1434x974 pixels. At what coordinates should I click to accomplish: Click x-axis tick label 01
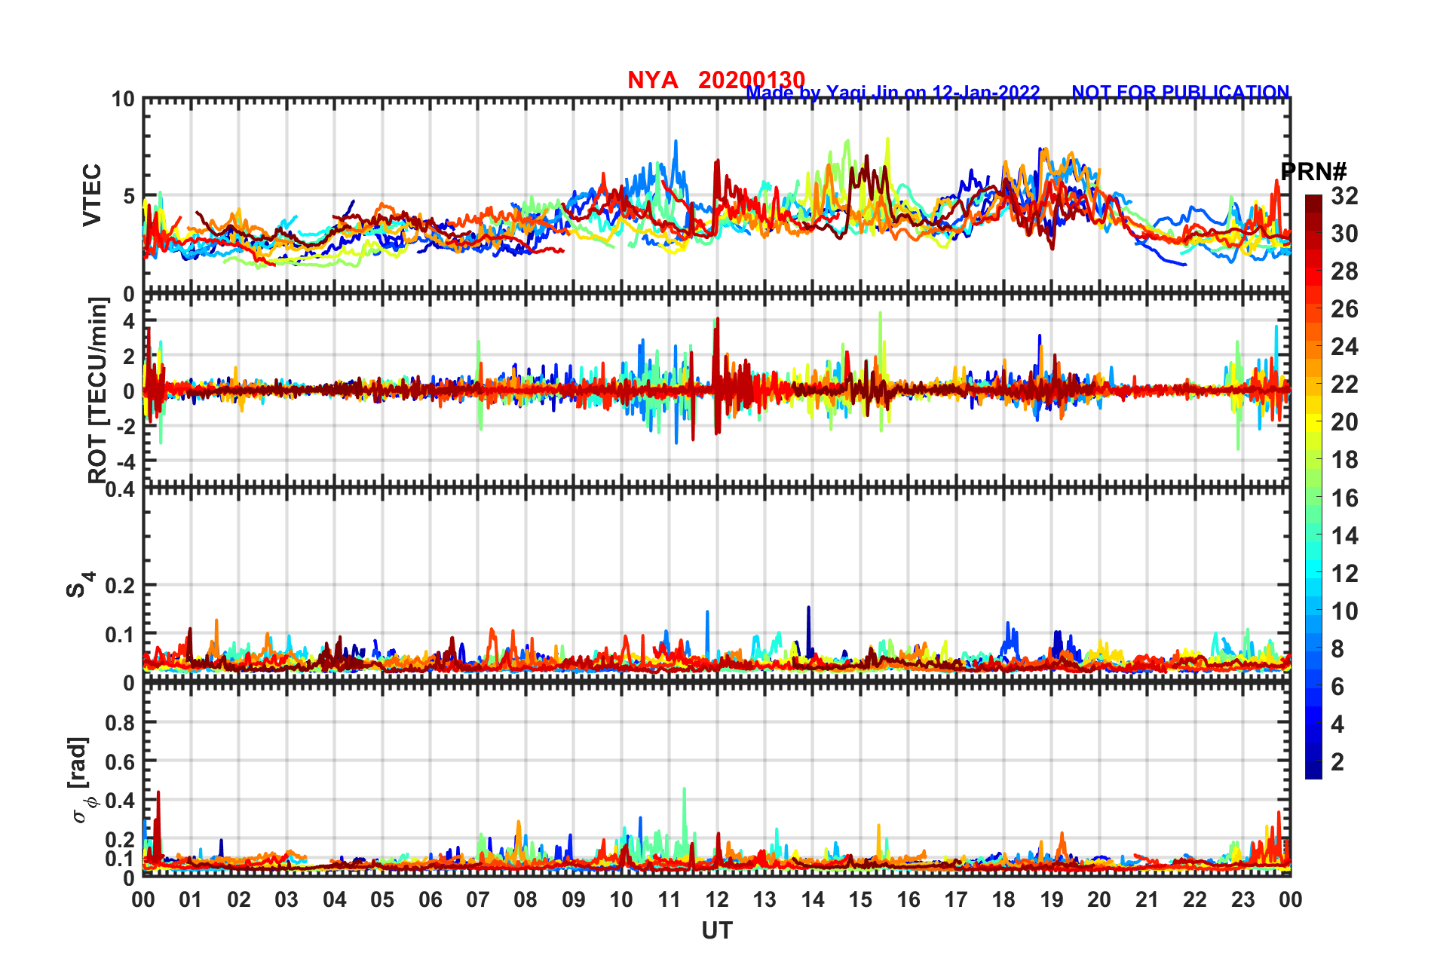[x=191, y=899]
